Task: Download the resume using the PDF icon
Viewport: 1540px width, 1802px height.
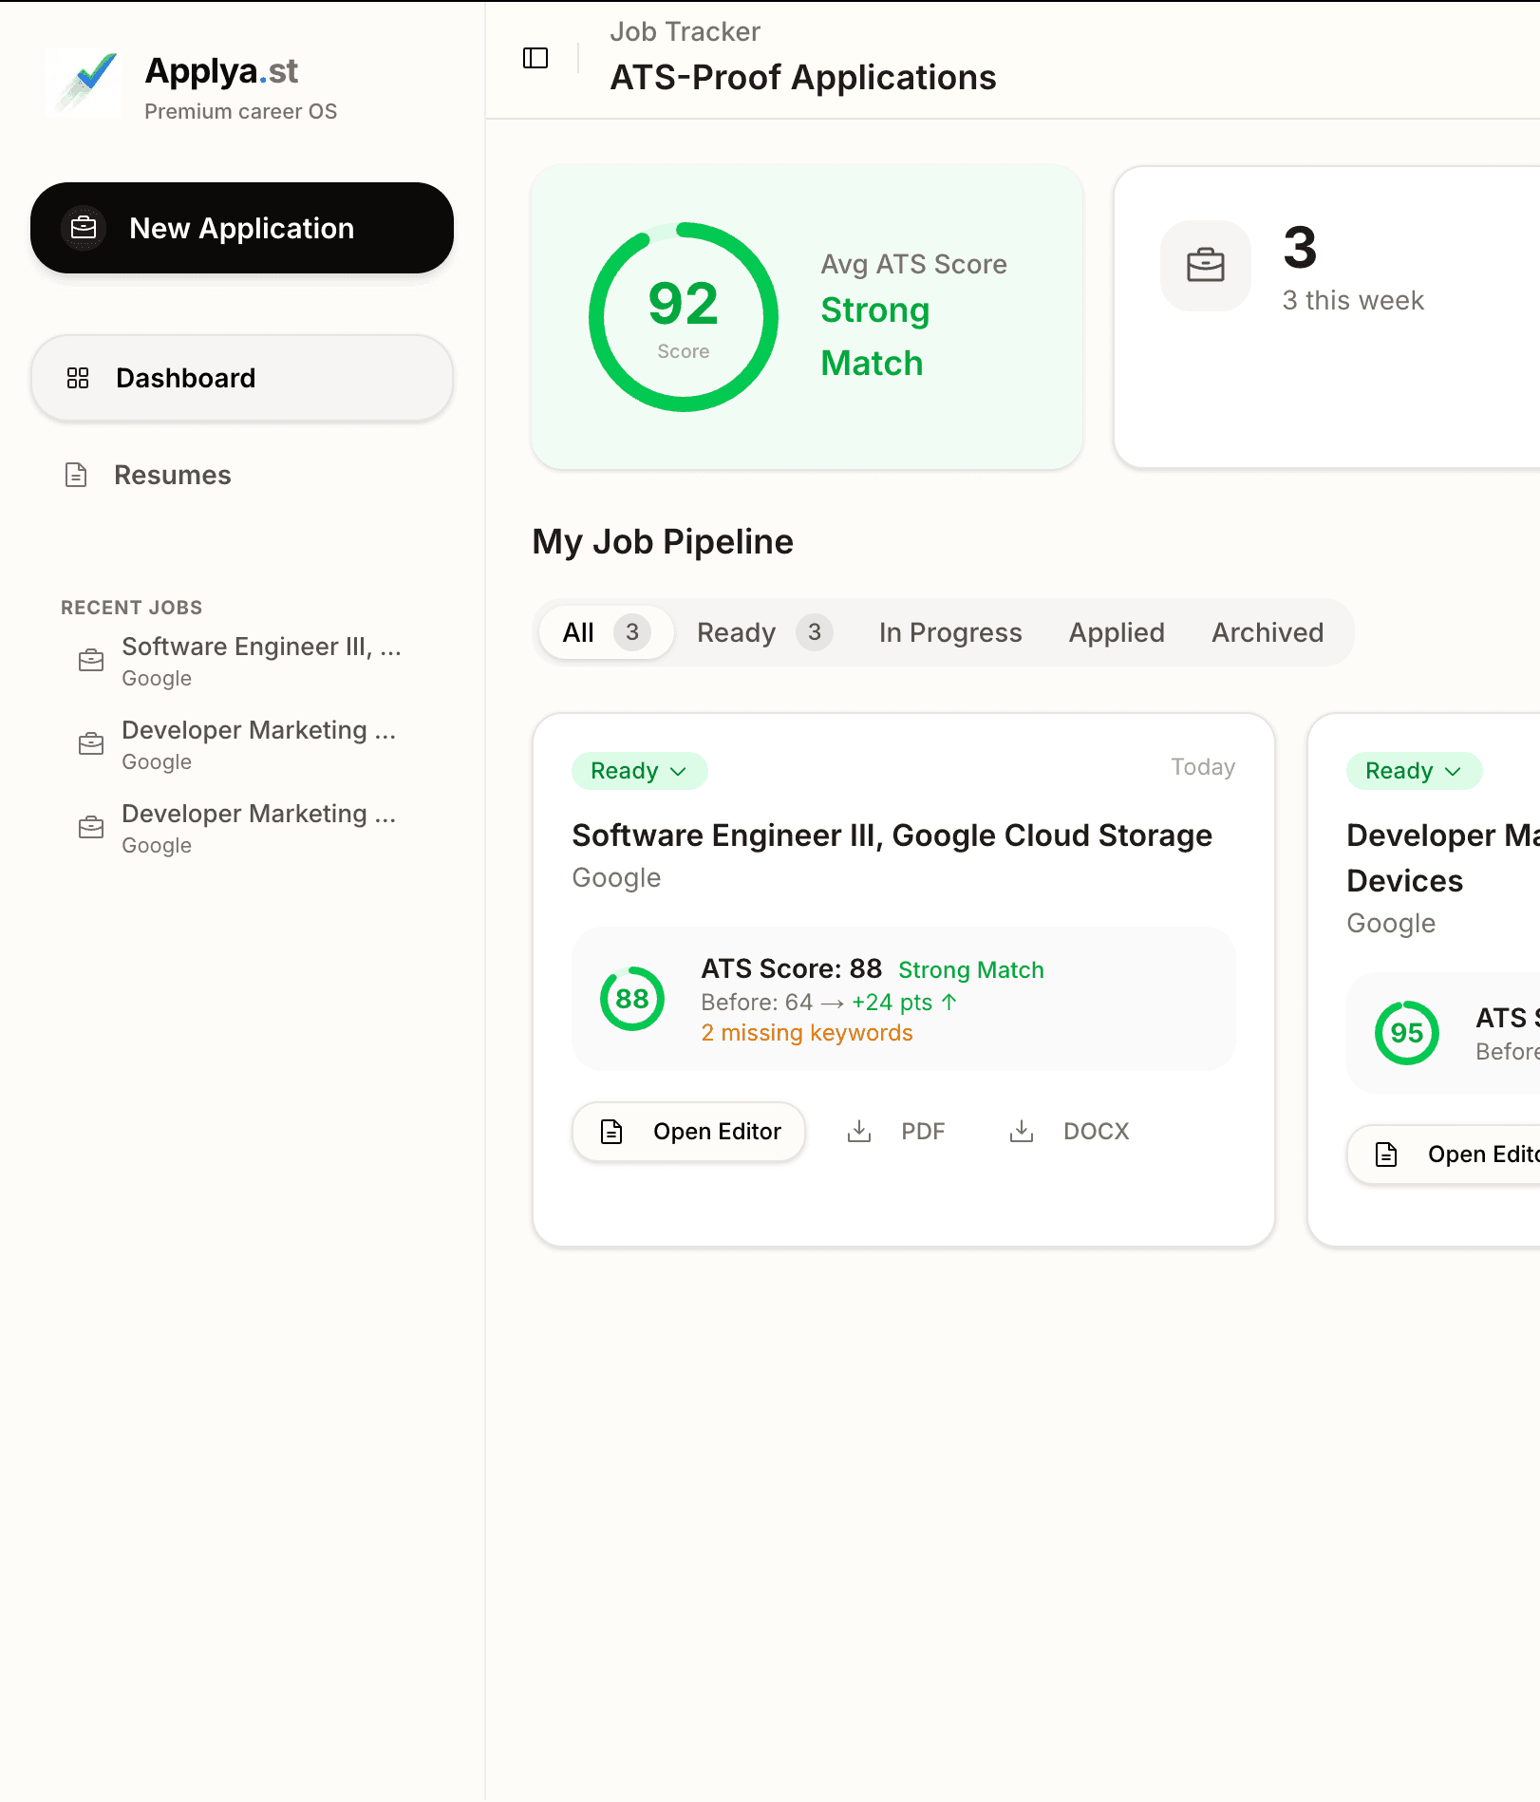Action: point(859,1131)
